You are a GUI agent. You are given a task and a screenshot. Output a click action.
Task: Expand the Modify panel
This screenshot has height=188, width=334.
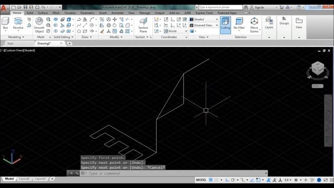point(116,37)
